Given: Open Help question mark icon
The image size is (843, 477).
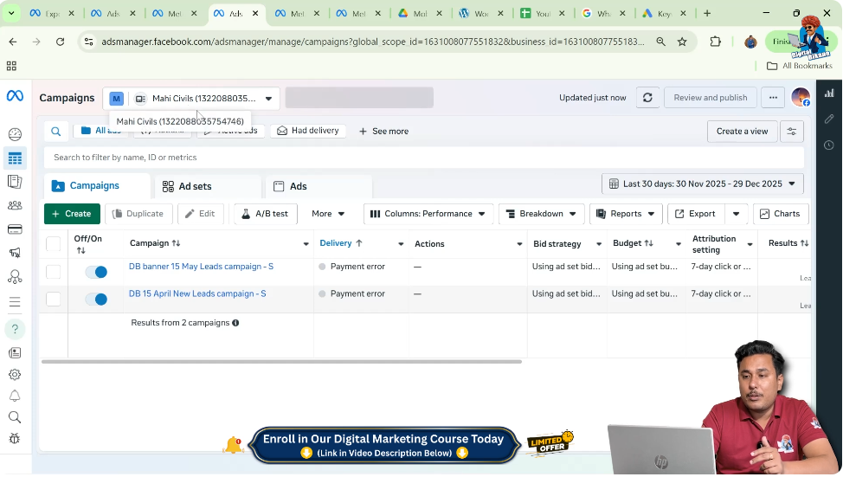Looking at the screenshot, I should pos(15,329).
